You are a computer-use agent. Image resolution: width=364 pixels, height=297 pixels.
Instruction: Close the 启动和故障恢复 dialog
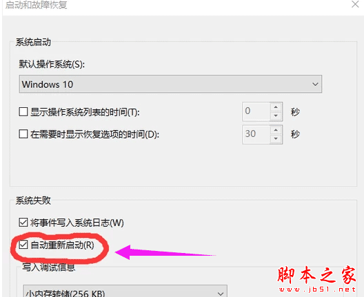pos(355,4)
